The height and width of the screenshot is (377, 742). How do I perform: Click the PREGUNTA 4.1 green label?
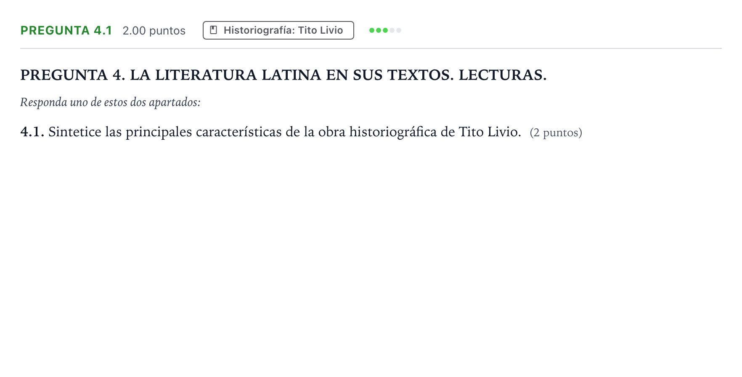pos(66,31)
